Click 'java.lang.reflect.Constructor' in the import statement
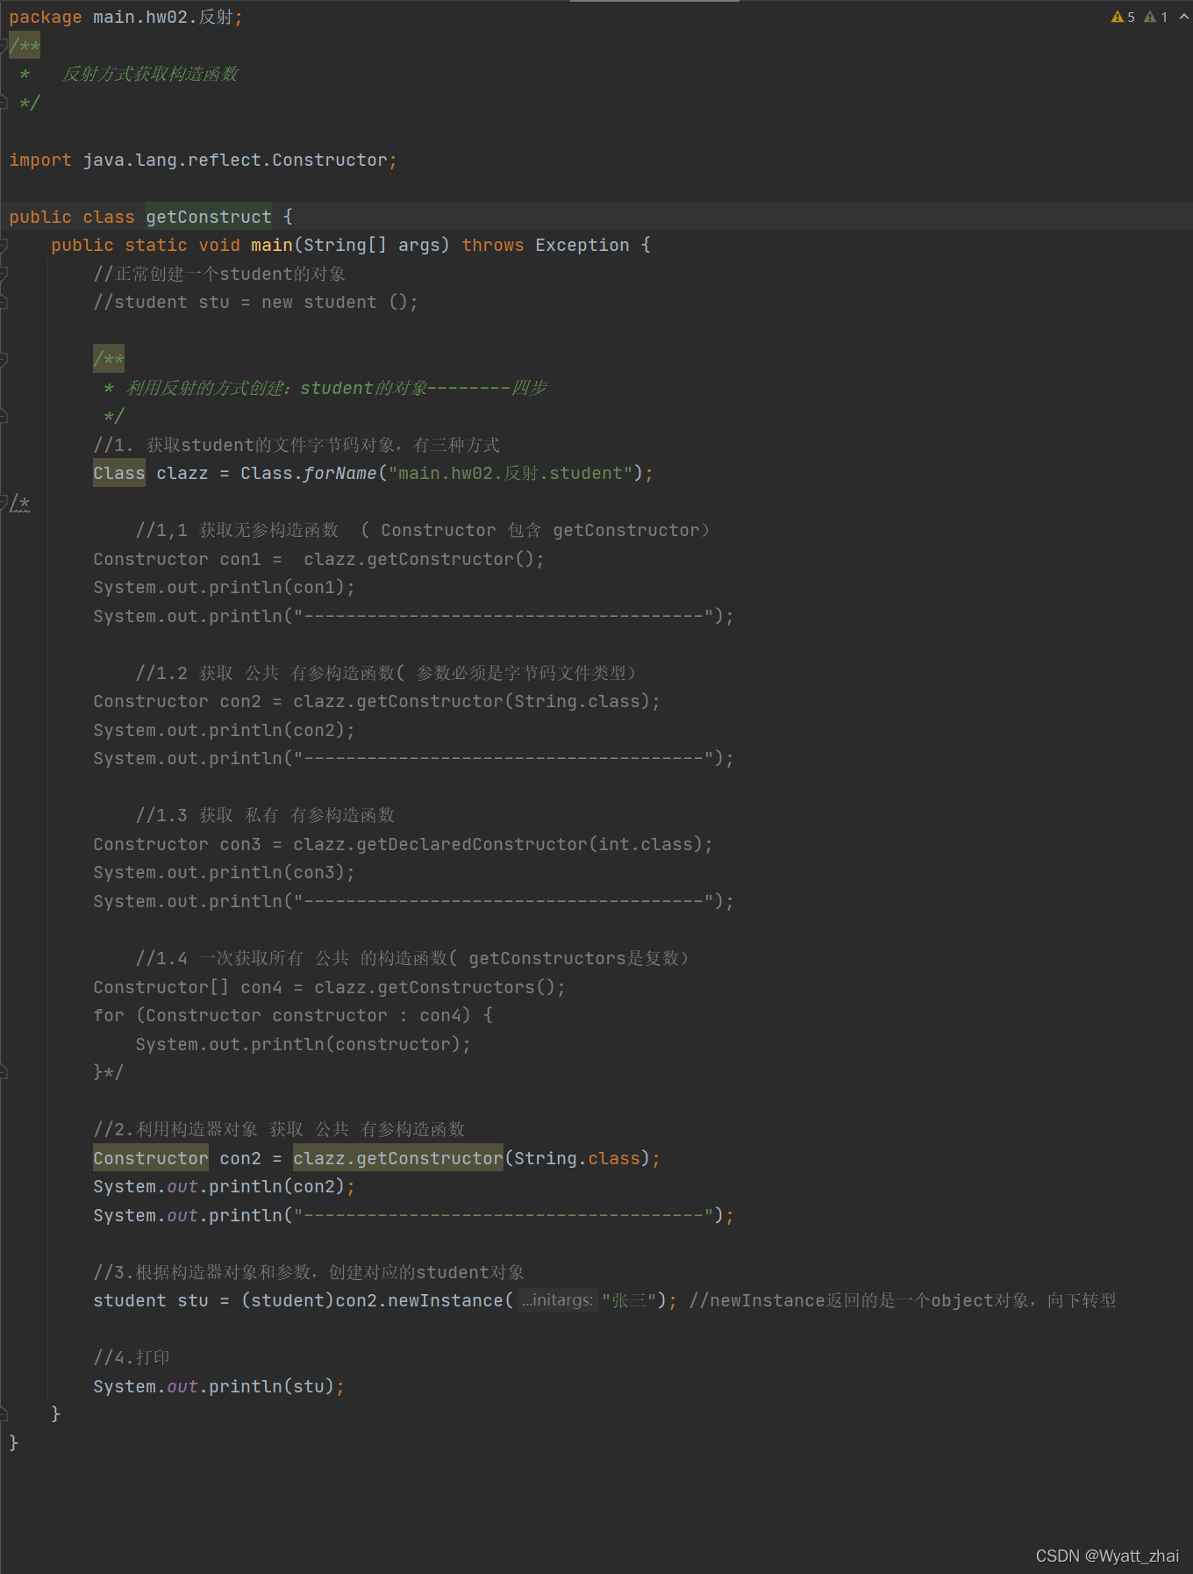This screenshot has height=1574, width=1193. [x=235, y=160]
